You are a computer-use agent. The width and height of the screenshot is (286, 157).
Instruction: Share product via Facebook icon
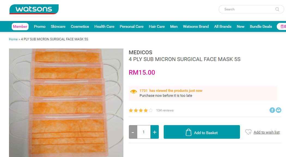(x=272, y=110)
